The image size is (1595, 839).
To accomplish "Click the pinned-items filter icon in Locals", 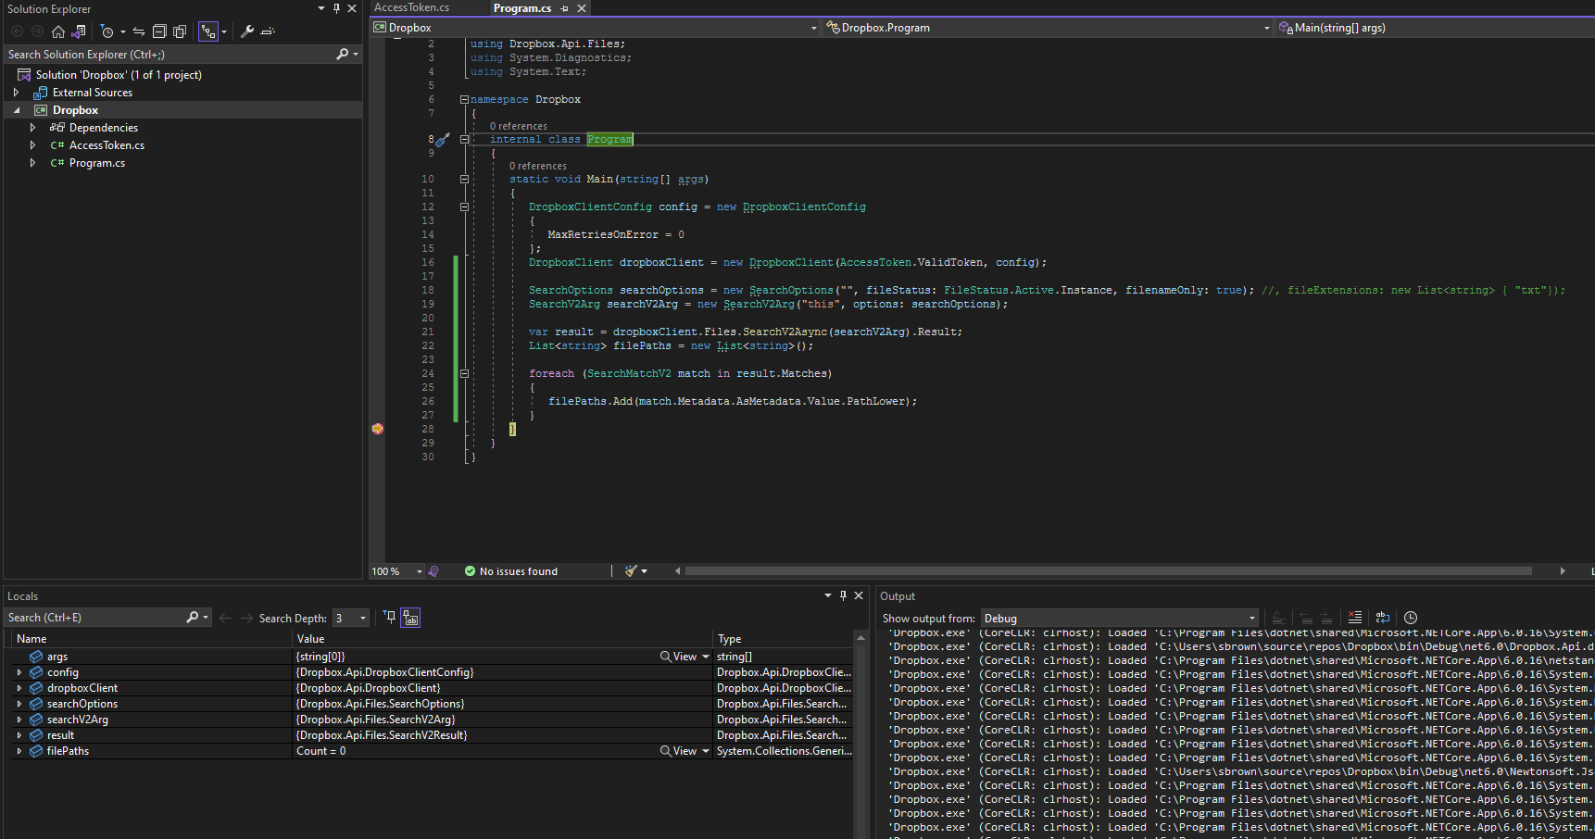I will click(390, 618).
